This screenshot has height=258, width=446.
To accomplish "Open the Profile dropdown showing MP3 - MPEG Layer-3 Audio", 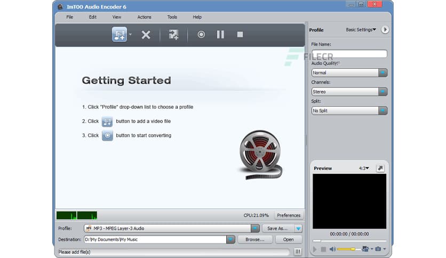I will tap(172, 228).
